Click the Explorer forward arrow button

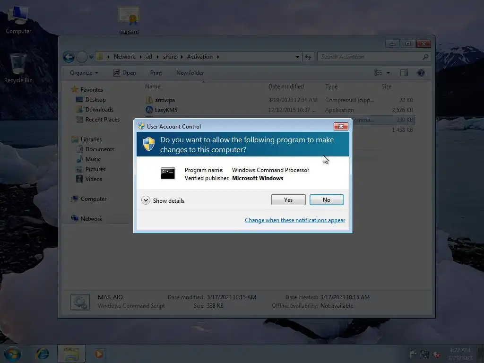coord(82,57)
